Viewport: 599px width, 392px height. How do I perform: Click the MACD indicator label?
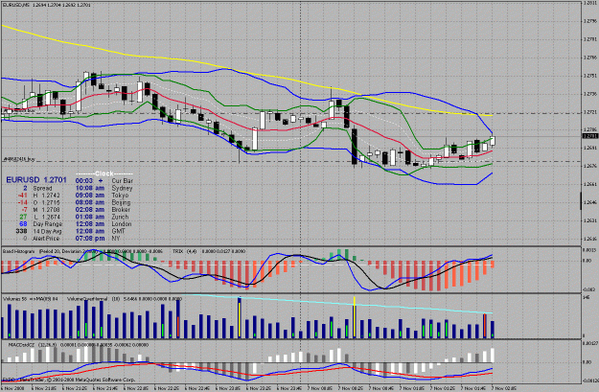(x=22, y=345)
